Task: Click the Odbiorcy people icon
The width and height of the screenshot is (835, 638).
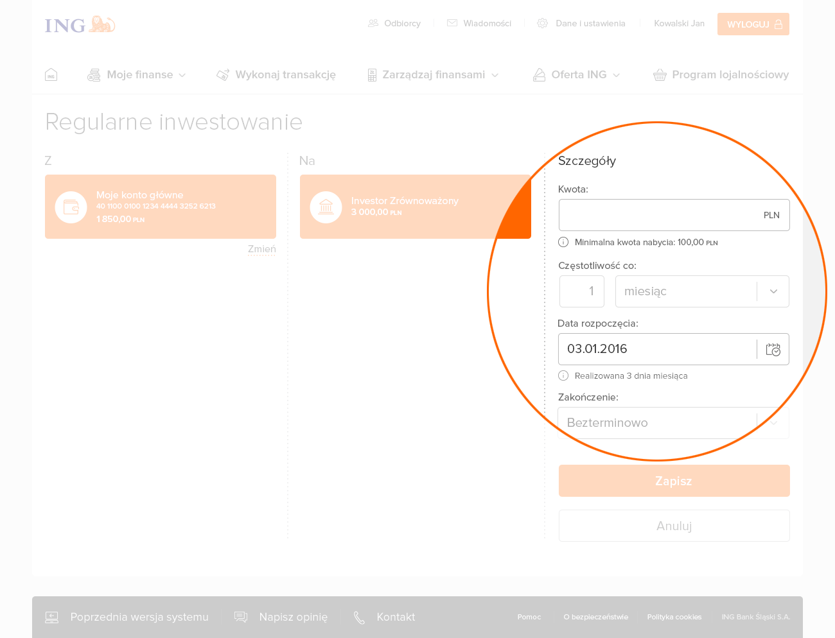Action: [373, 23]
